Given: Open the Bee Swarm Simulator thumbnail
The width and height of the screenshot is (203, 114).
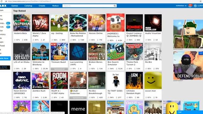Looking at the screenshot, I should point(115,52).
